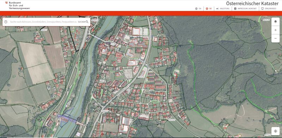
Task: Click the Anleitung megaphone icon
Action: pos(217,8)
